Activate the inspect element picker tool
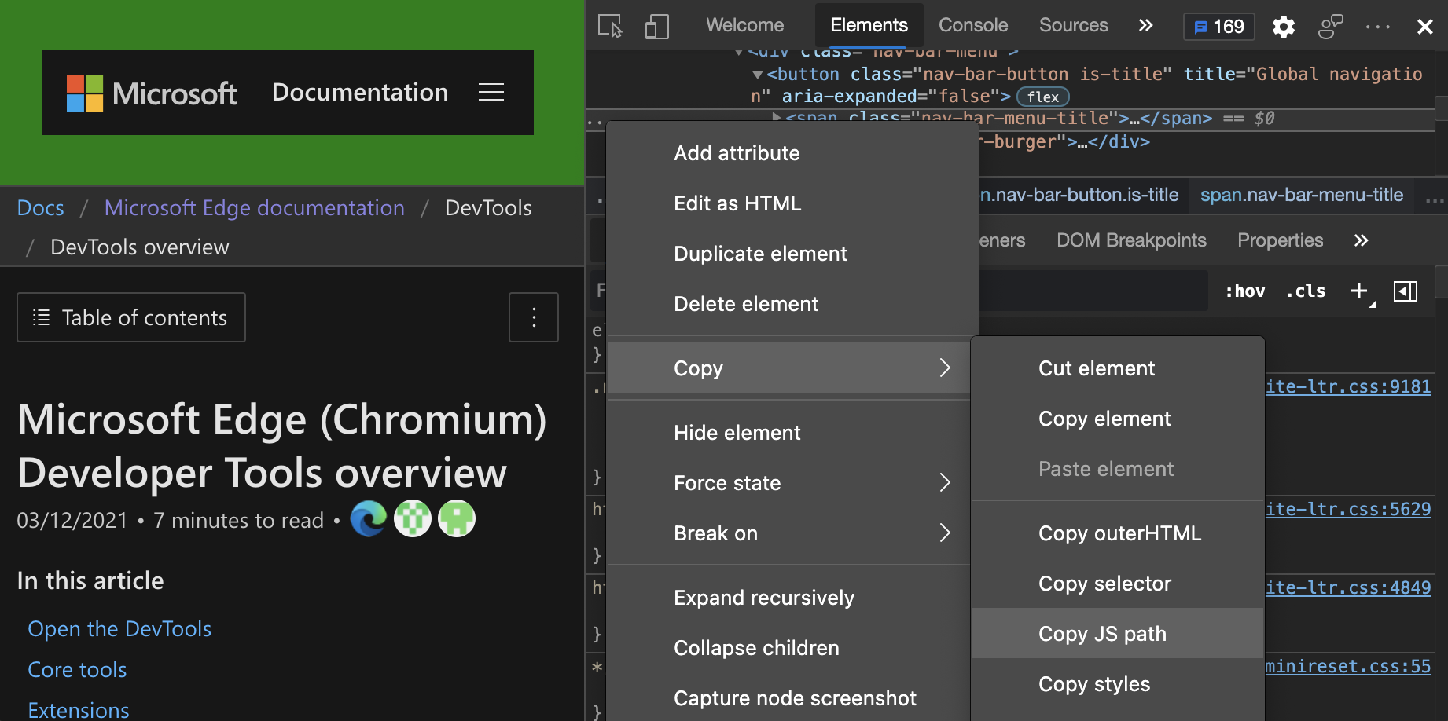This screenshot has width=1448, height=721. [x=610, y=26]
